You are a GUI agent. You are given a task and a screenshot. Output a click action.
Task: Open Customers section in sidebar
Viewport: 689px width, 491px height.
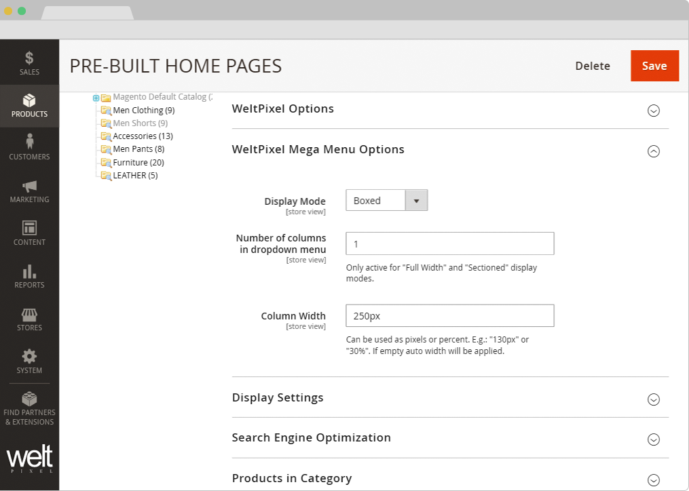coord(29,142)
